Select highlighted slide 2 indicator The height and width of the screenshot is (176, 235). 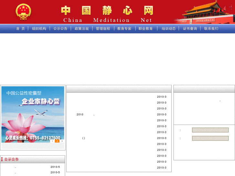tap(57, 141)
